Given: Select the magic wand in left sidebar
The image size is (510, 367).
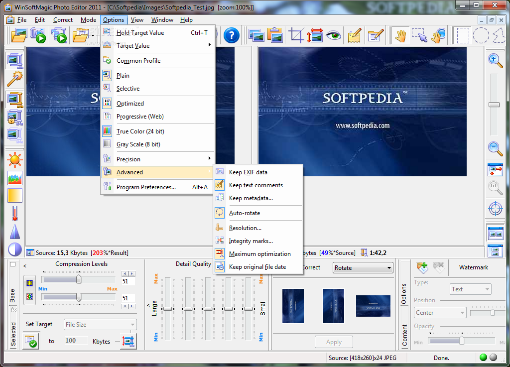Looking at the screenshot, I should (x=15, y=79).
